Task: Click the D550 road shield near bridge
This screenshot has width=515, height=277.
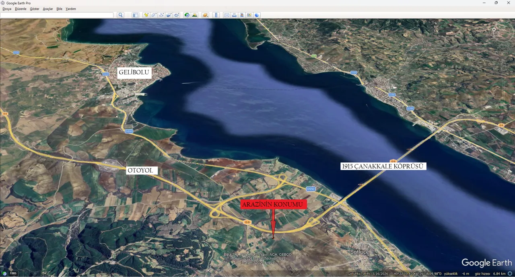Action: pos(310,189)
